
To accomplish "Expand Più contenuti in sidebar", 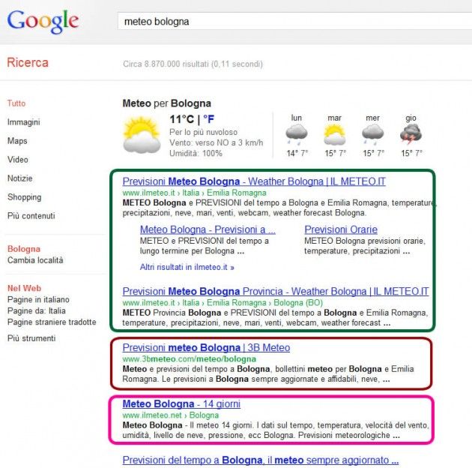I will pos(31,216).
